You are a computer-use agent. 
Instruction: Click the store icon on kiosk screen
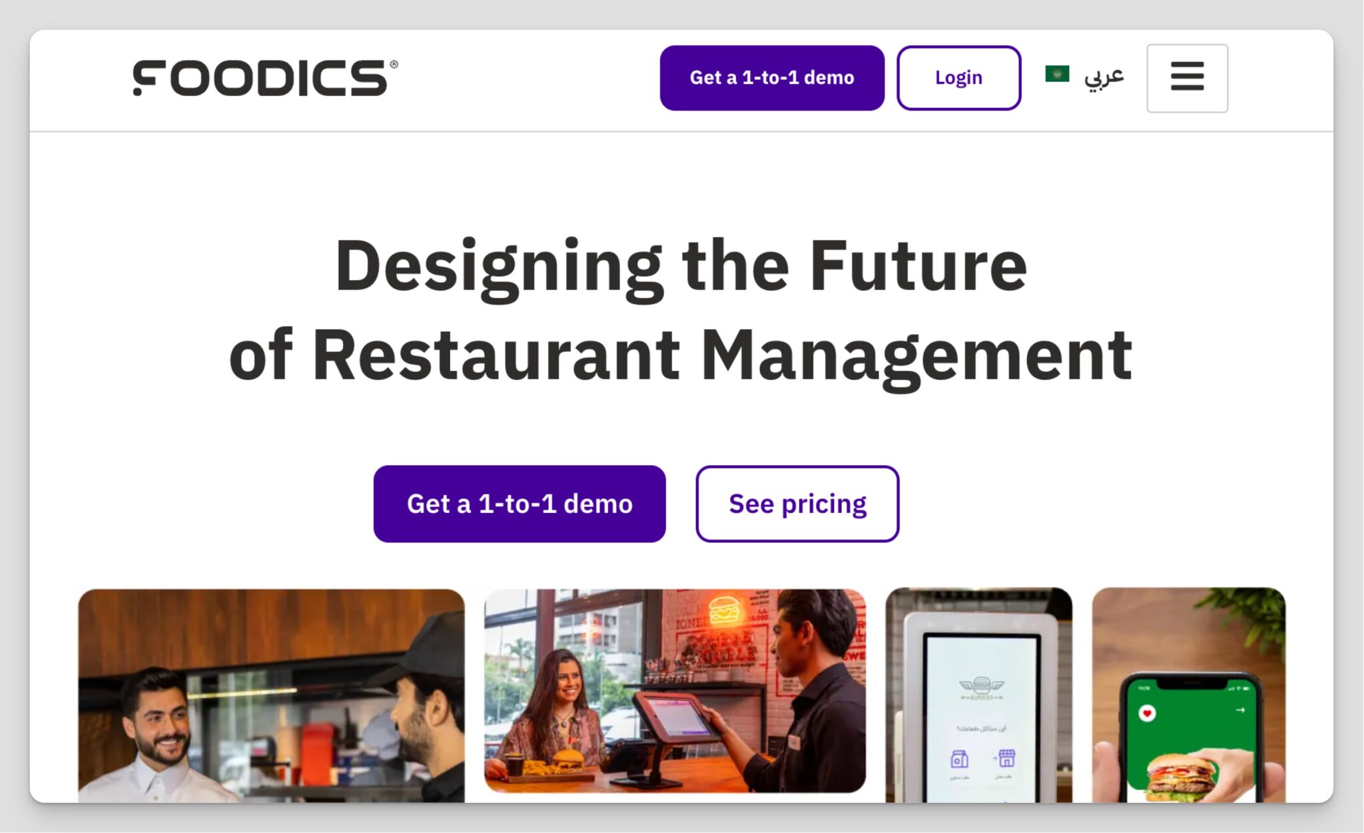pos(1006,758)
